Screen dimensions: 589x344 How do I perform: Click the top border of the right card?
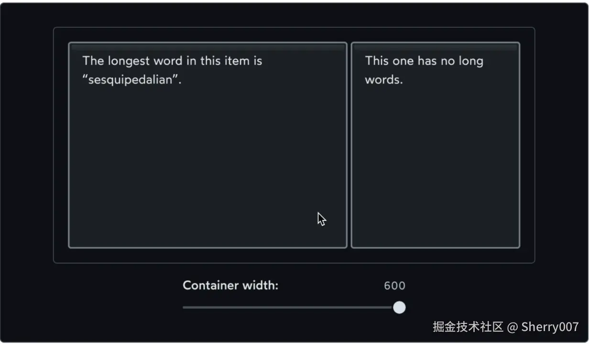click(435, 43)
